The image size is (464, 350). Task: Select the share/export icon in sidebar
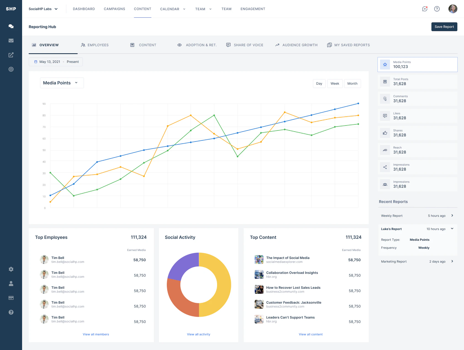11,55
